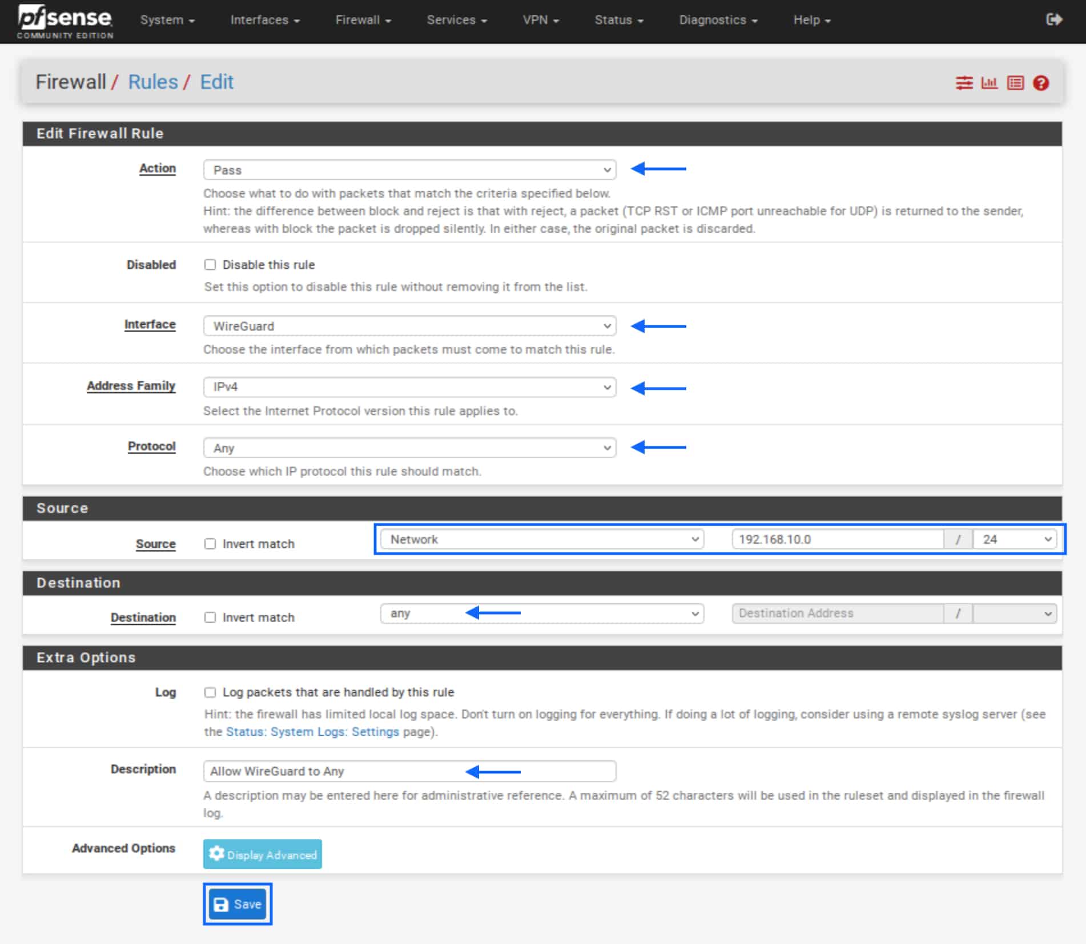Enable Log packets handled by this rule
The image size is (1086, 944).
[x=210, y=692]
